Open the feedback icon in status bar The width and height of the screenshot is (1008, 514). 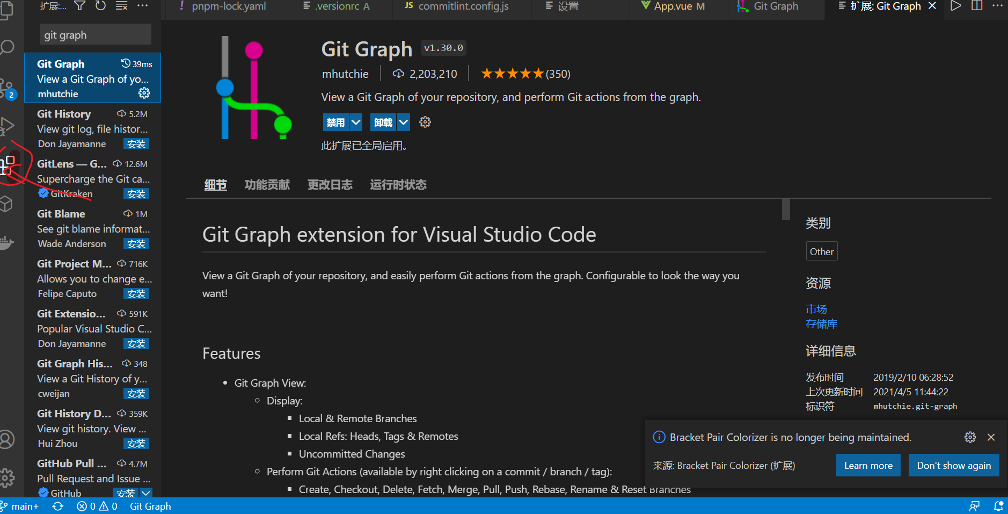[974, 506]
